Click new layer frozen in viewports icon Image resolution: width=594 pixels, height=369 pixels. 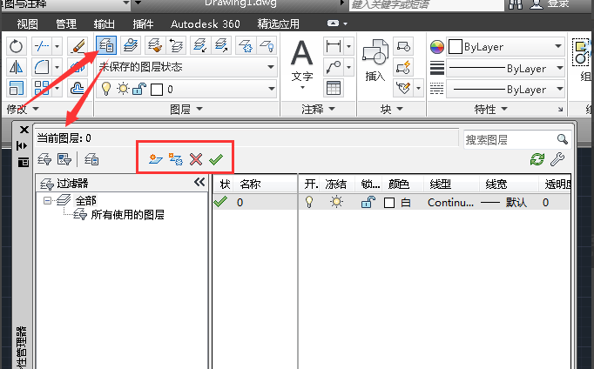176,159
